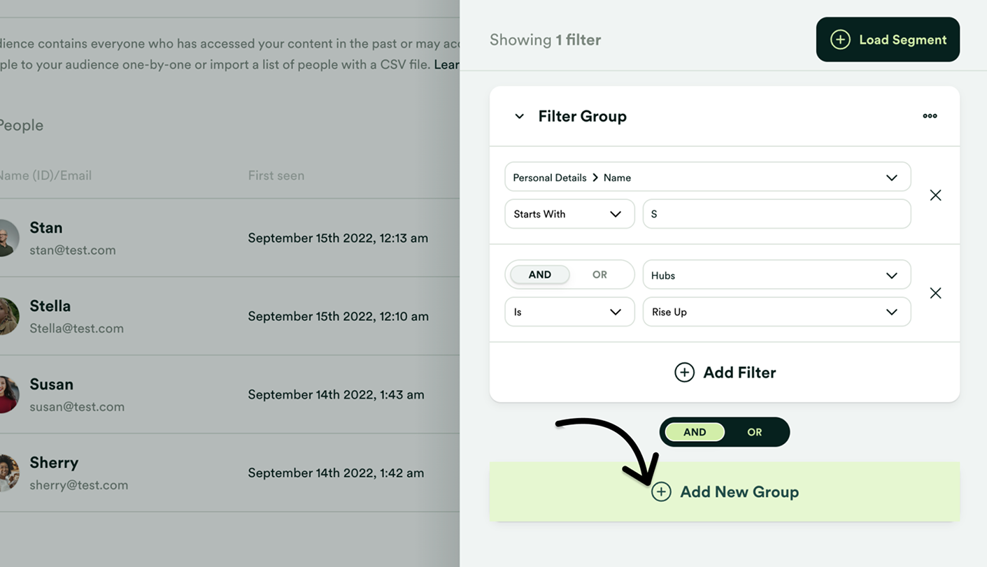Remove the Name filter with the X icon
This screenshot has height=567, width=987.
click(935, 195)
